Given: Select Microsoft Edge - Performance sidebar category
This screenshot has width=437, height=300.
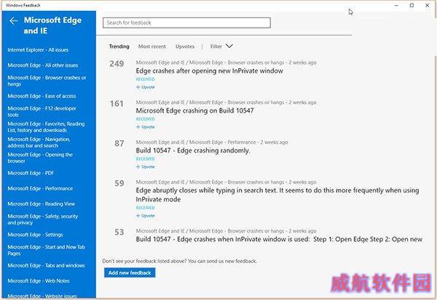Looking at the screenshot, I should (40, 189).
